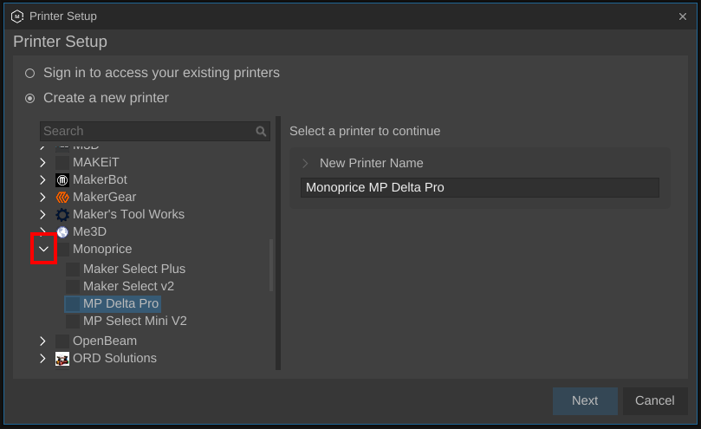This screenshot has height=429, width=701.
Task: Expand the MAKEiT manufacturer node
Action: pos(42,162)
